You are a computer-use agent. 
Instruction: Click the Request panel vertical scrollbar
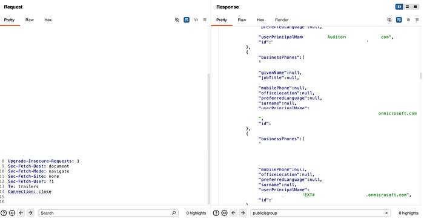(208, 139)
